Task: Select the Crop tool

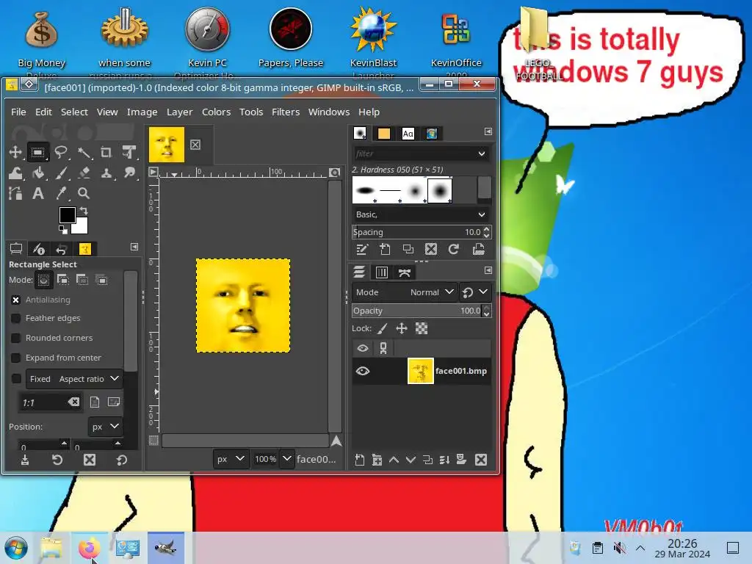Action: pyautogui.click(x=106, y=153)
